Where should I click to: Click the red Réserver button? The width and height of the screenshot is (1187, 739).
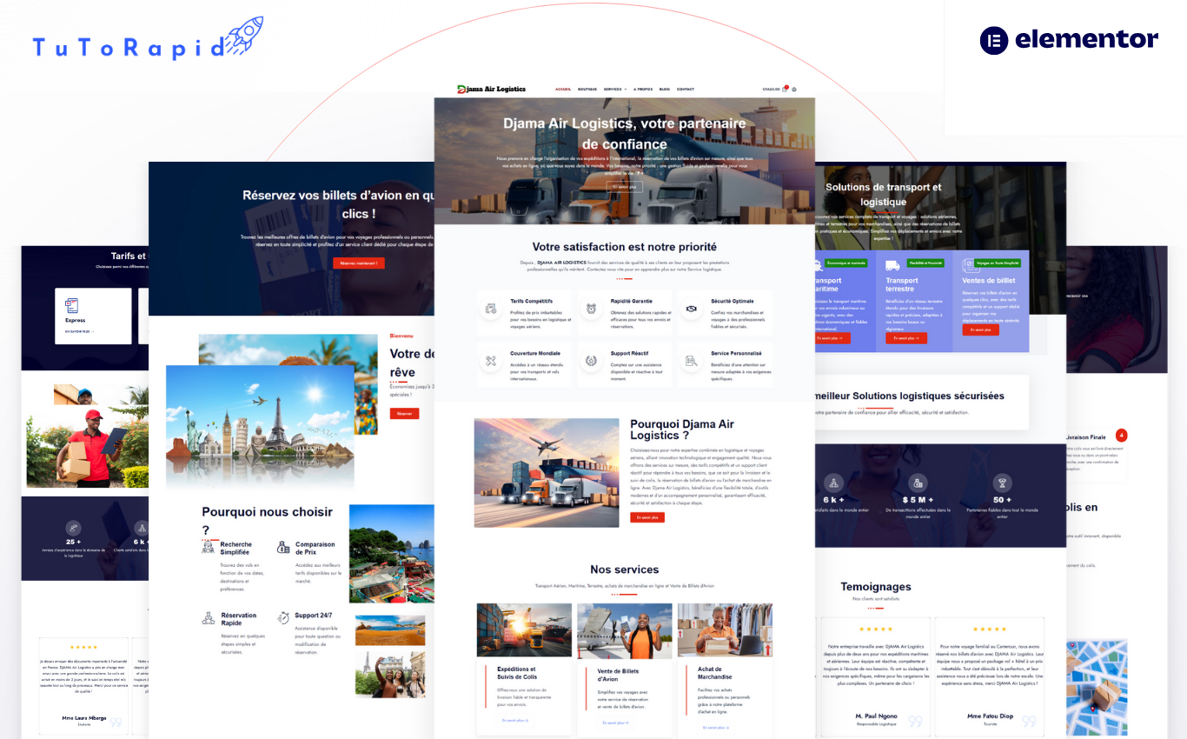[x=404, y=414]
